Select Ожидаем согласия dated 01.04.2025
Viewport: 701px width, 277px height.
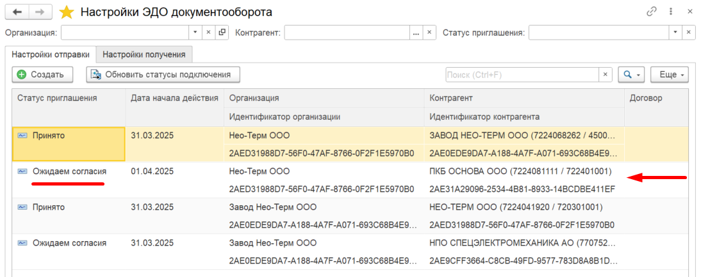(69, 171)
